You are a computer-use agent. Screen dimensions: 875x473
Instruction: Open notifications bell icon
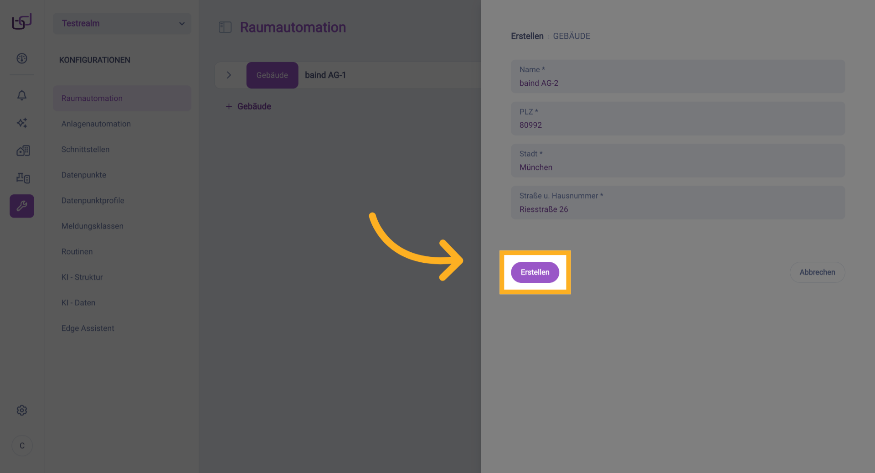click(x=22, y=95)
